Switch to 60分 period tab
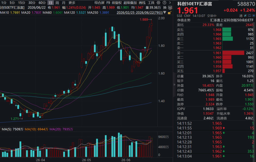This screenshot has width=256, height=162. pyautogui.click(x=42, y=3)
